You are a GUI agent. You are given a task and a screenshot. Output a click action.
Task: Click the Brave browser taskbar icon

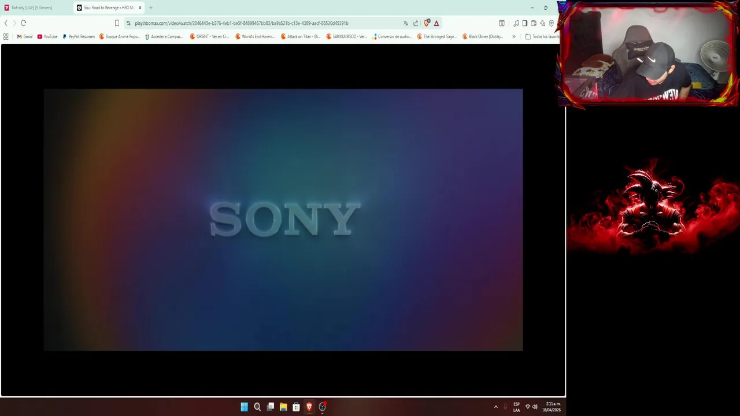click(x=309, y=407)
